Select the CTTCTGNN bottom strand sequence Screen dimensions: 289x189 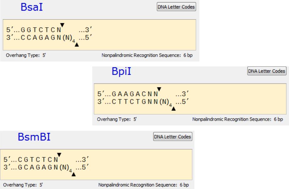coord(135,102)
